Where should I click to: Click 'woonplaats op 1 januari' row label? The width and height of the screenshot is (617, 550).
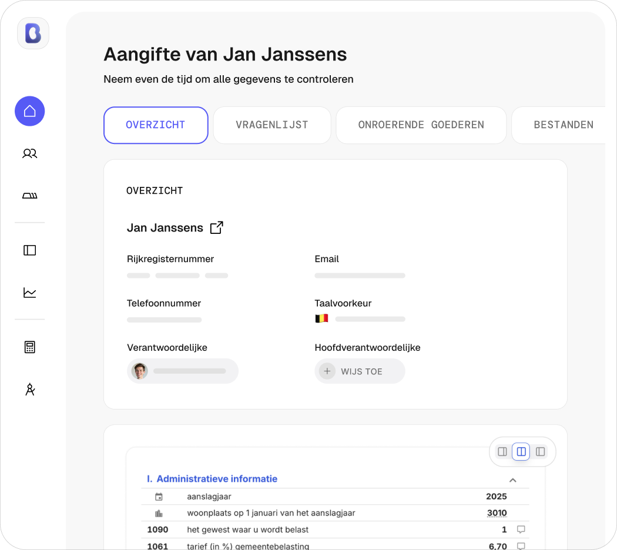(x=271, y=513)
